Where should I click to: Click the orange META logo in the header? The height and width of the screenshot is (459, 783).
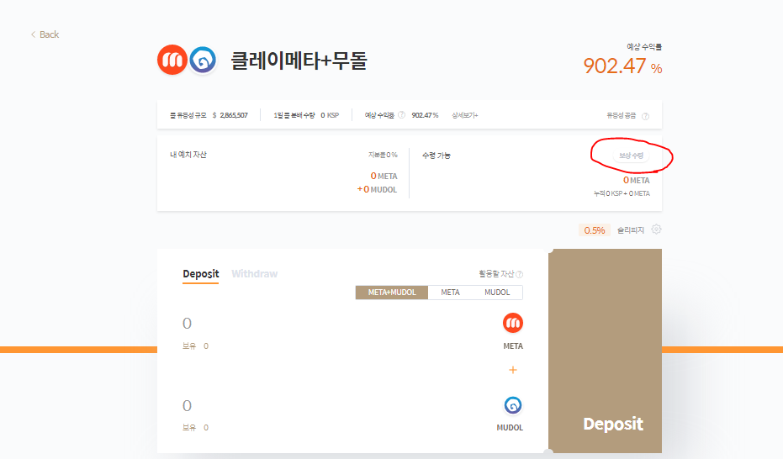pos(172,60)
